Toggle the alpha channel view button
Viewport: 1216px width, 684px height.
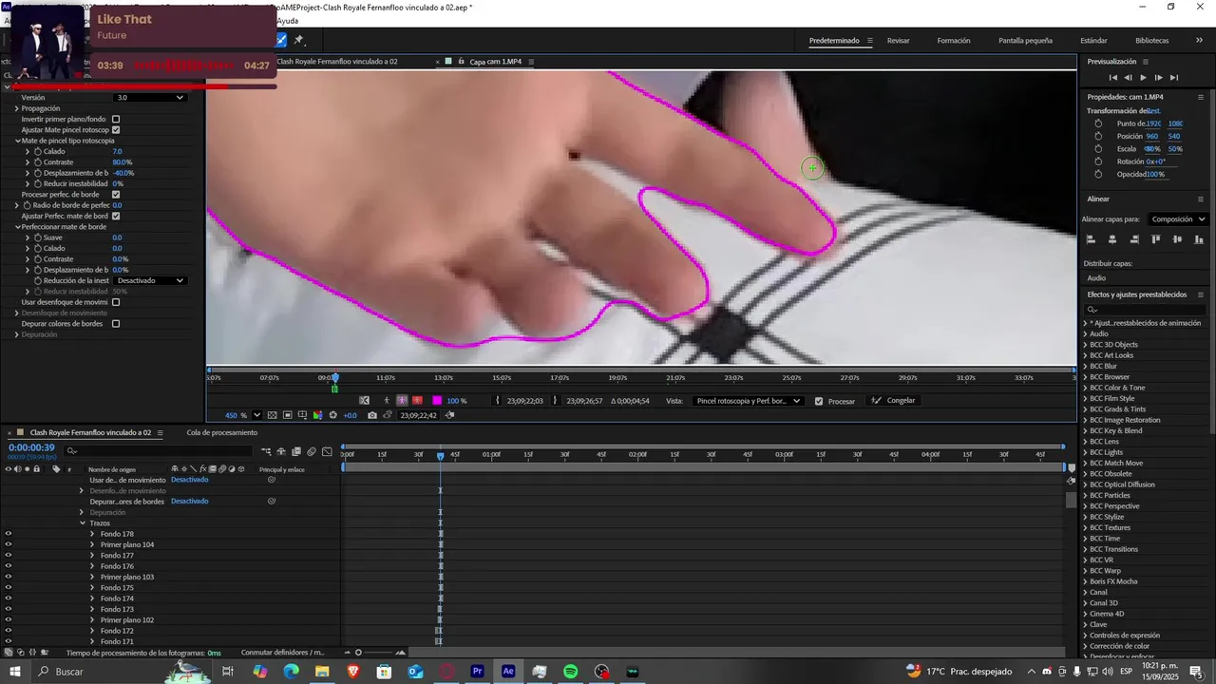387,400
